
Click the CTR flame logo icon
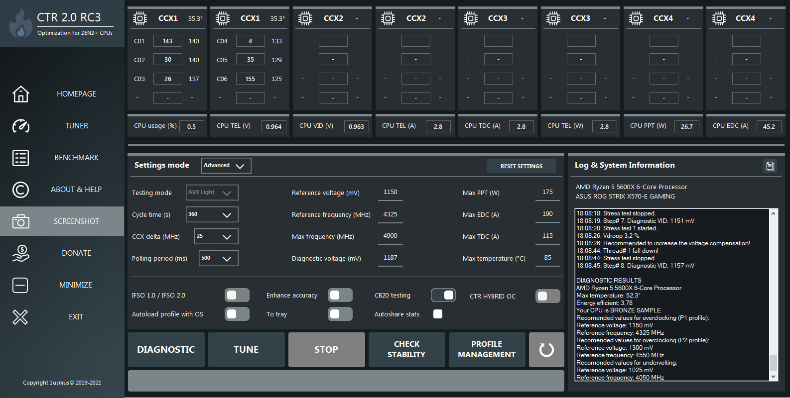click(20, 24)
